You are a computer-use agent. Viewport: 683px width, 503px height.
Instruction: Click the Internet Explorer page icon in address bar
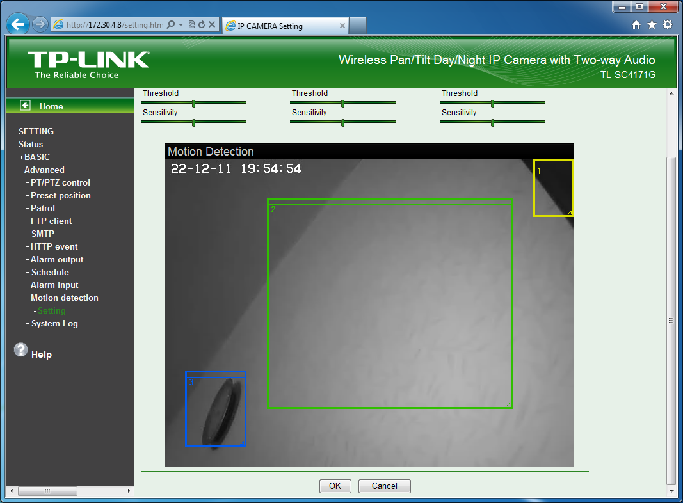(58, 24)
